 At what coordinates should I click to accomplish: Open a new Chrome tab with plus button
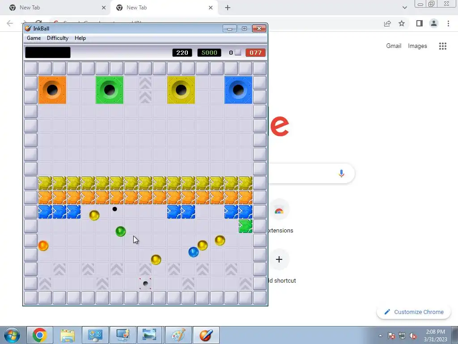228,8
